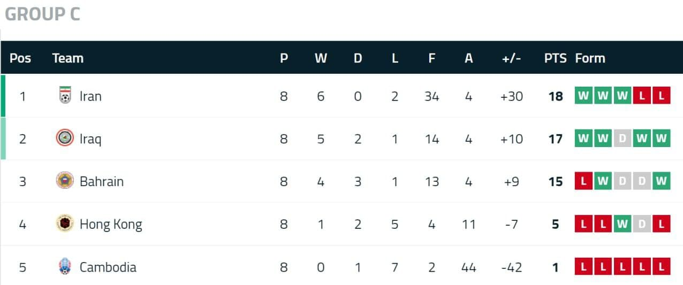Image resolution: width=683 pixels, height=285 pixels.
Task: Click the Team column header
Action: coord(68,58)
